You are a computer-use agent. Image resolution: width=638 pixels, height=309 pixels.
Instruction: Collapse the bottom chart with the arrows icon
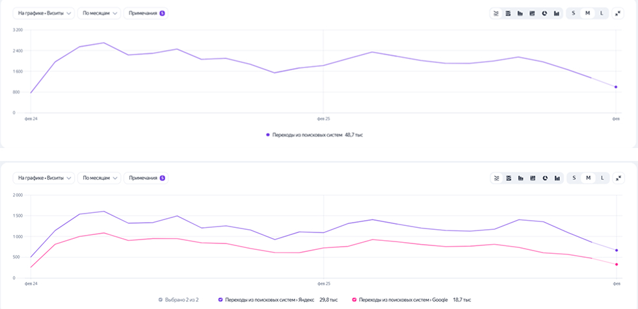pos(618,178)
